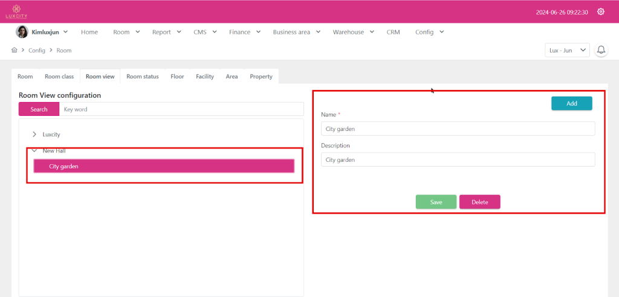Open the Lux - Jun dropdown
The image size is (619, 297).
tap(566, 50)
